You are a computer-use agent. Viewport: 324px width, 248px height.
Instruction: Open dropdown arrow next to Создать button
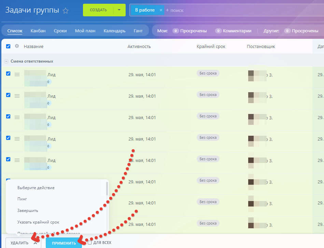tap(119, 10)
